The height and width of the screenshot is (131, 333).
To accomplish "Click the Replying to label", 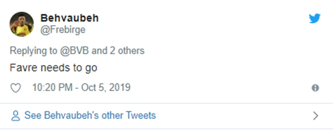I will coord(33,51).
